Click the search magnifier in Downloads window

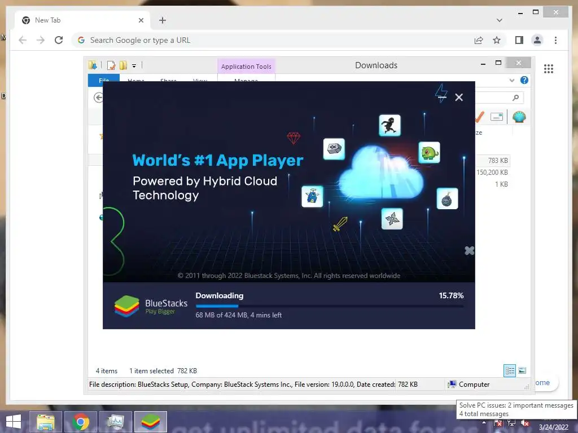tap(516, 98)
